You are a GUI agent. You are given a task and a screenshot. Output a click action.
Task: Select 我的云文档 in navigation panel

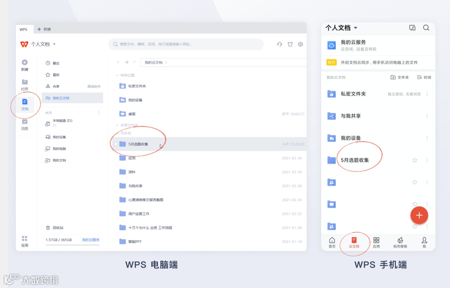pyautogui.click(x=72, y=98)
